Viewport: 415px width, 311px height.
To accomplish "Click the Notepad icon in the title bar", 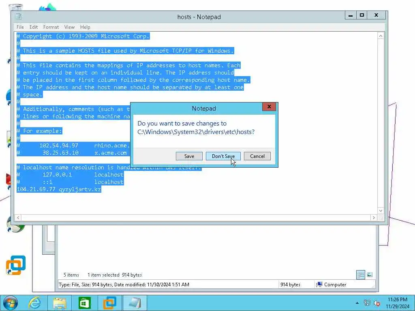I will (x=18, y=17).
